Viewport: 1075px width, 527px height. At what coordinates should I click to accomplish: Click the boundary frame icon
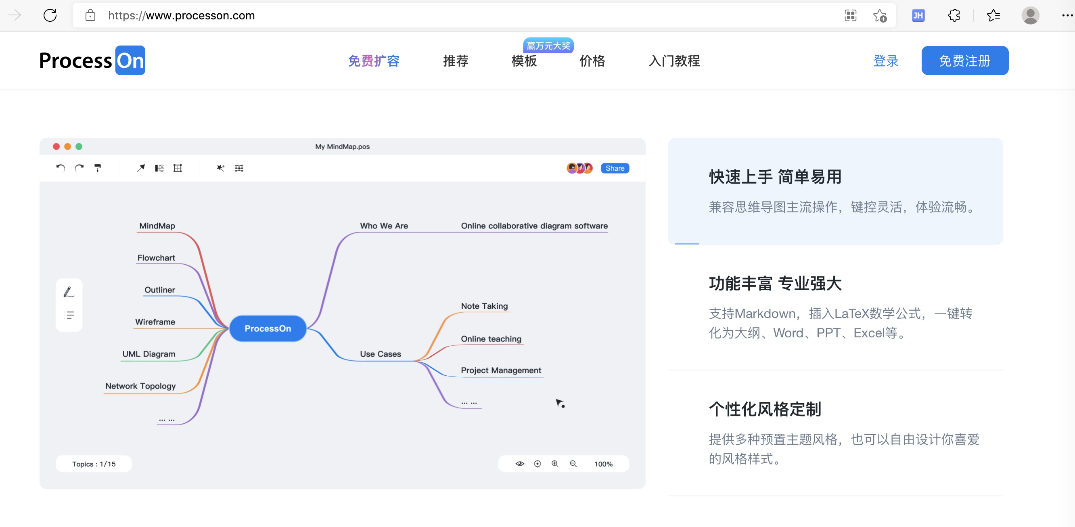(x=178, y=168)
